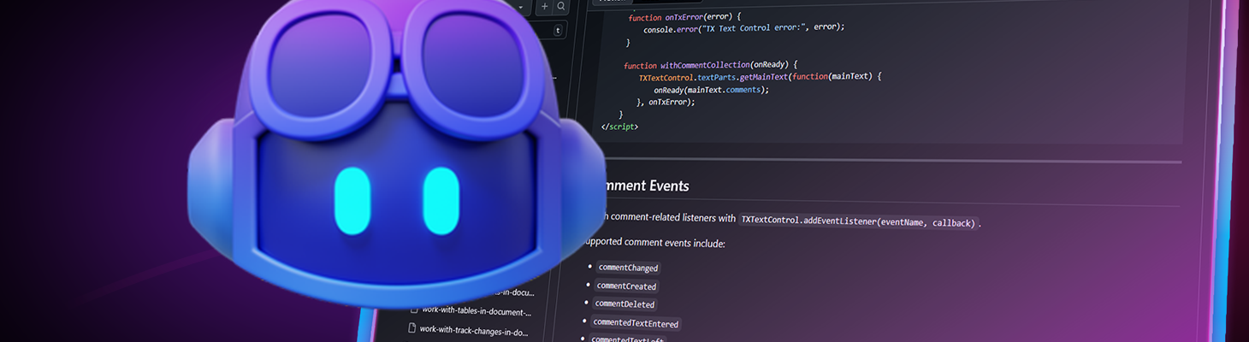1249x342 pixels.
Task: Click the commentChanged list item
Action: click(628, 268)
